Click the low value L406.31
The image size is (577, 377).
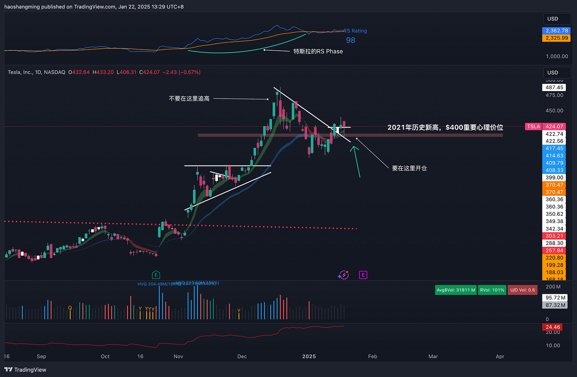[126, 72]
